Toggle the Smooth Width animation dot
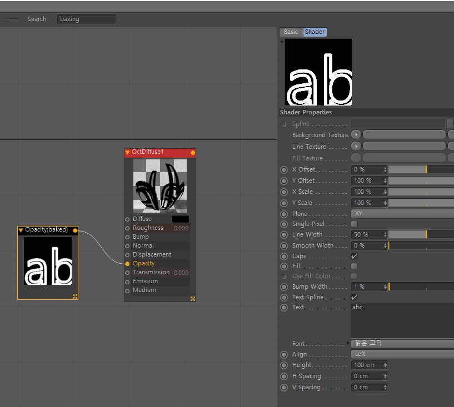This screenshot has width=454, height=407. pyautogui.click(x=284, y=246)
